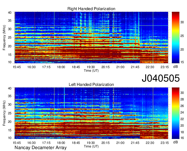Click "23:15" time tick on Left Handed plot
Viewport: 187px width, 151px height.
click(164, 143)
